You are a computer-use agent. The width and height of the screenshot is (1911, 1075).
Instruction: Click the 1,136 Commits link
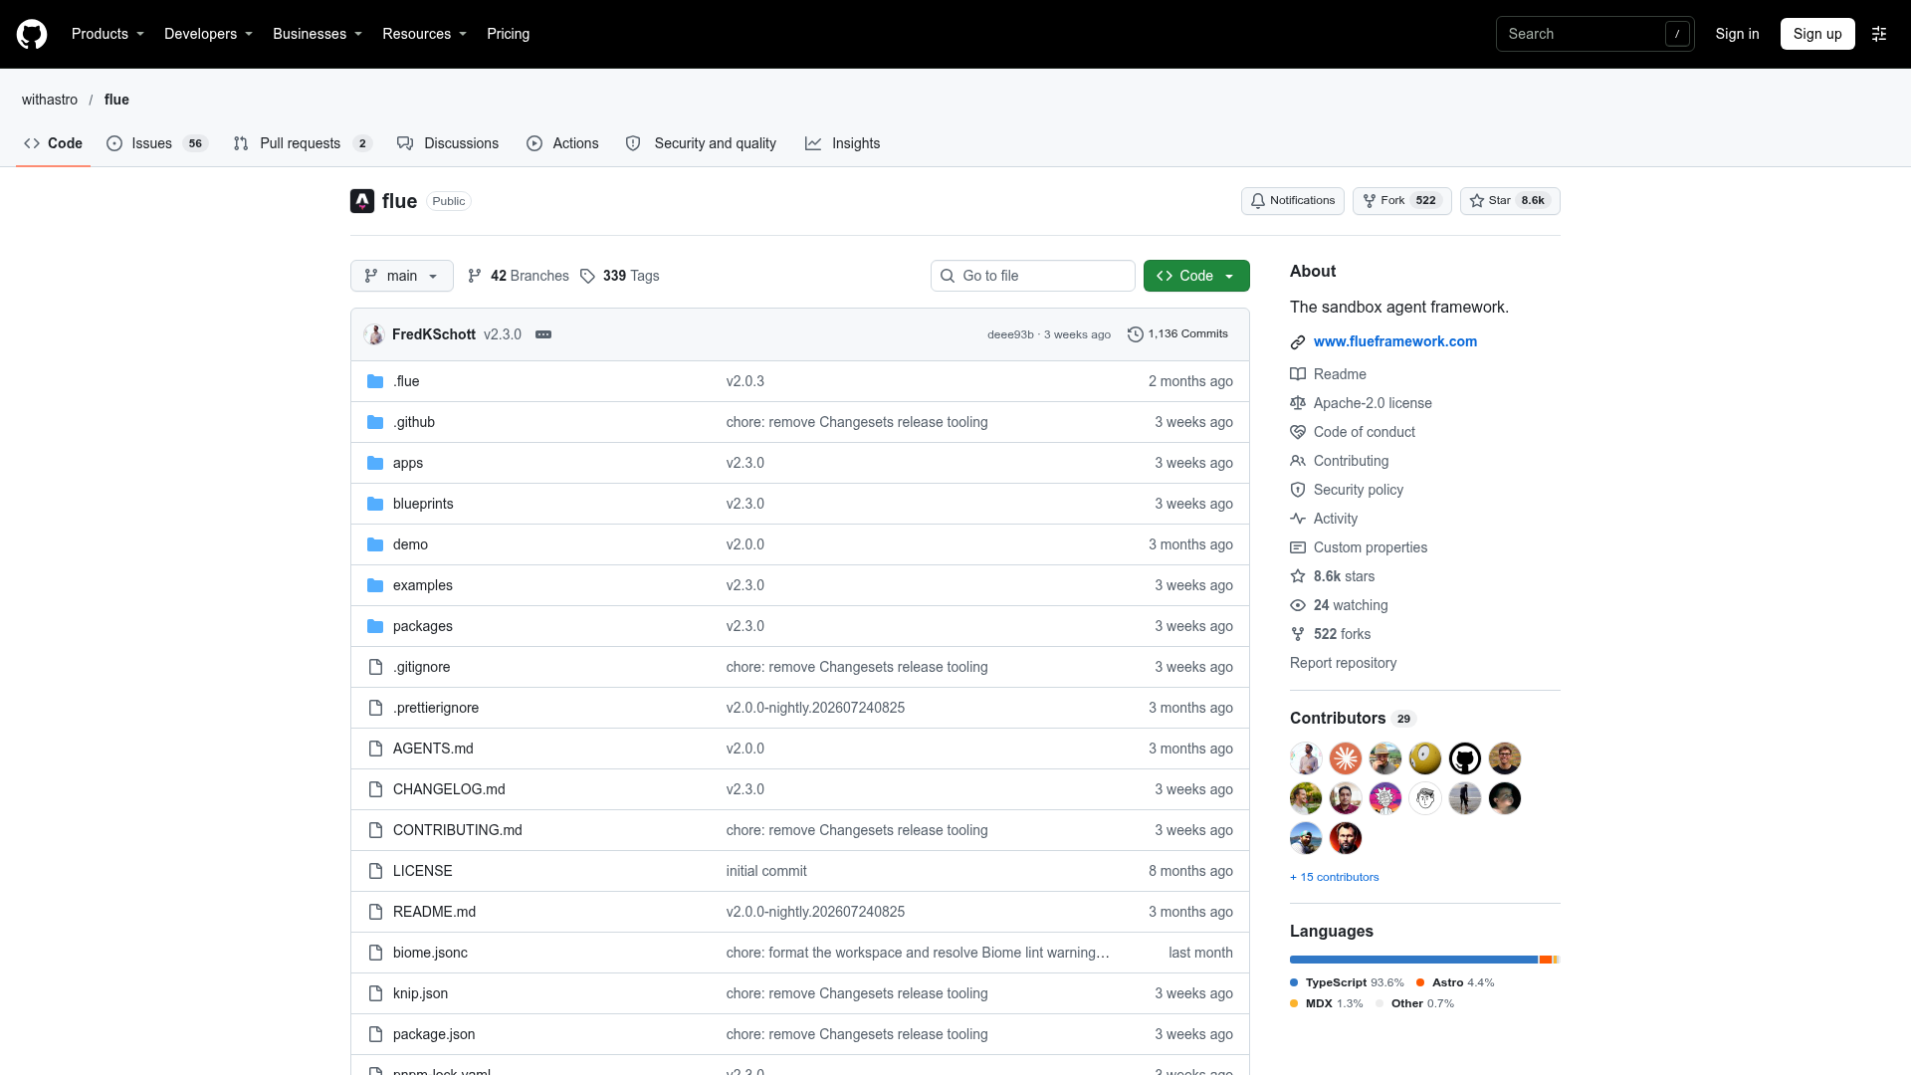pyautogui.click(x=1178, y=334)
